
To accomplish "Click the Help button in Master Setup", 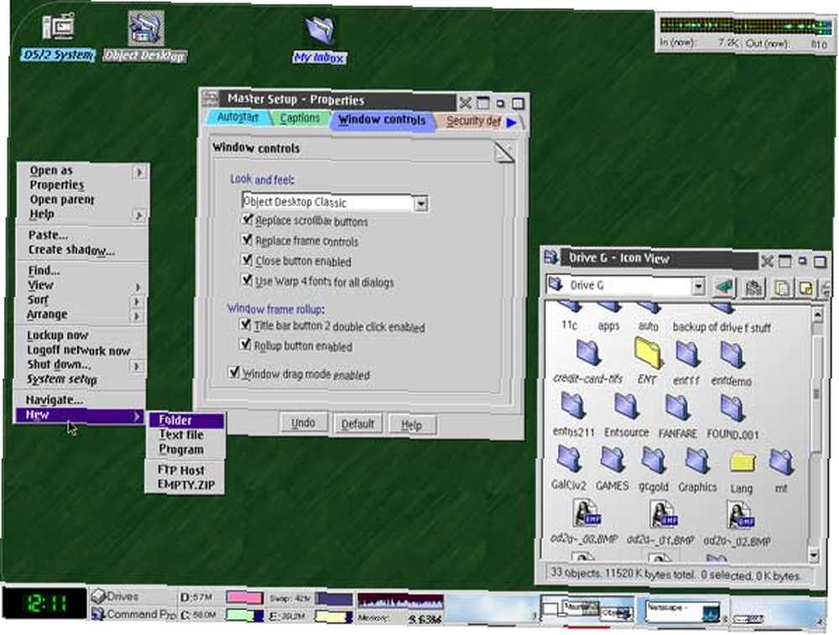I will [412, 425].
